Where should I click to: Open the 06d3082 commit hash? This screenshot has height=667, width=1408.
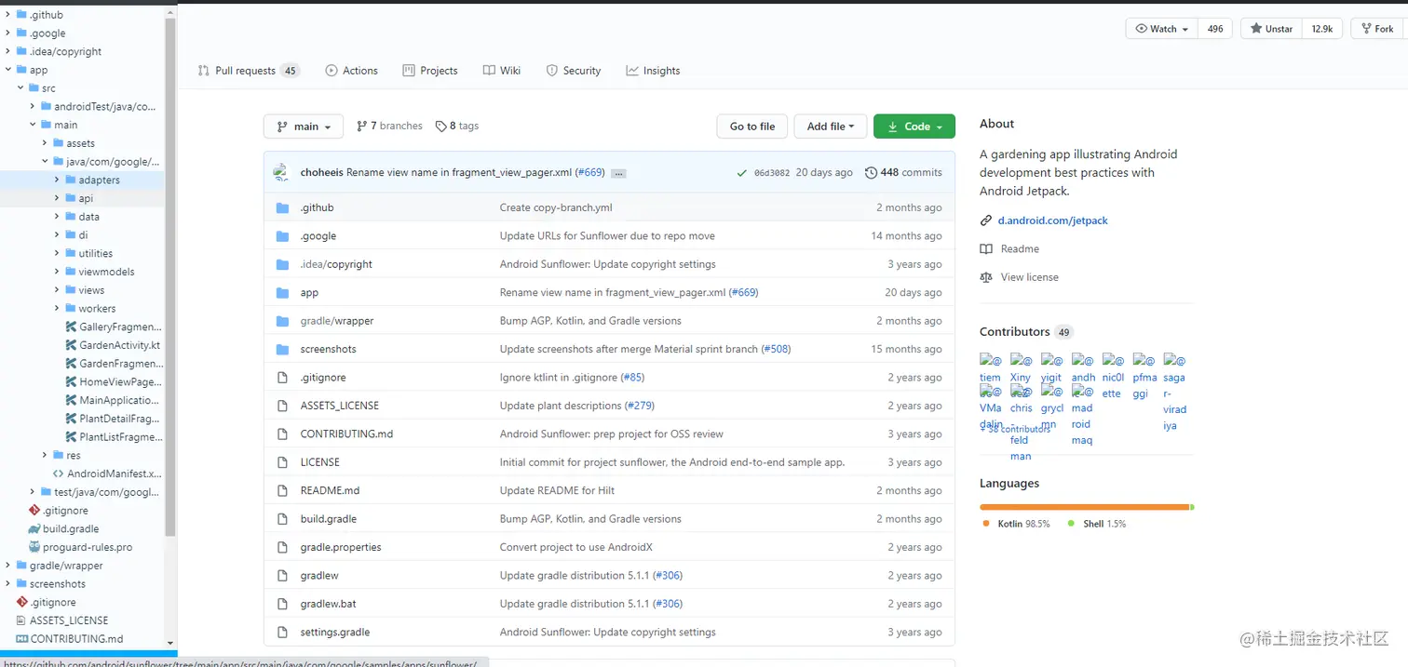tap(772, 173)
